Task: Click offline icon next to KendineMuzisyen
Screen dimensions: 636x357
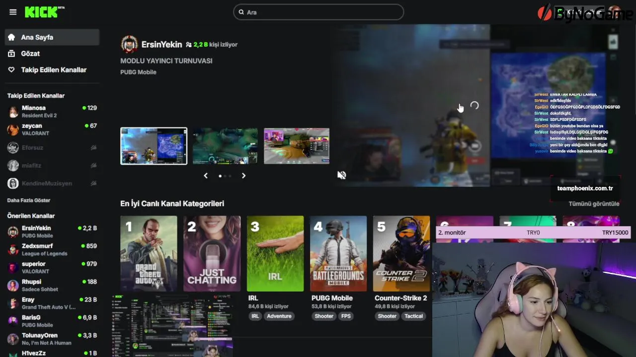Action: click(93, 183)
